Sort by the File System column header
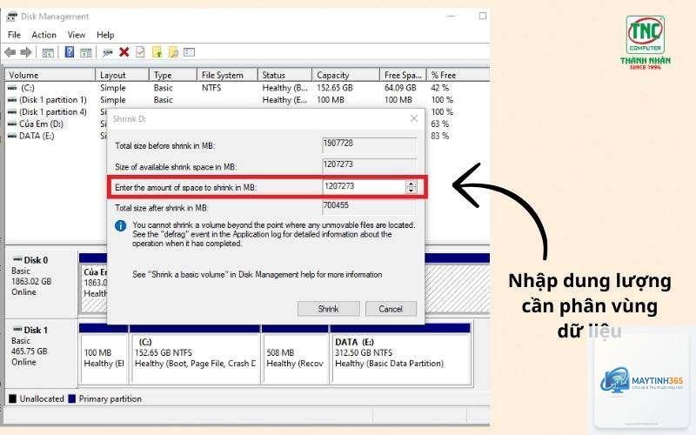This screenshot has height=435, width=696. pyautogui.click(x=227, y=75)
